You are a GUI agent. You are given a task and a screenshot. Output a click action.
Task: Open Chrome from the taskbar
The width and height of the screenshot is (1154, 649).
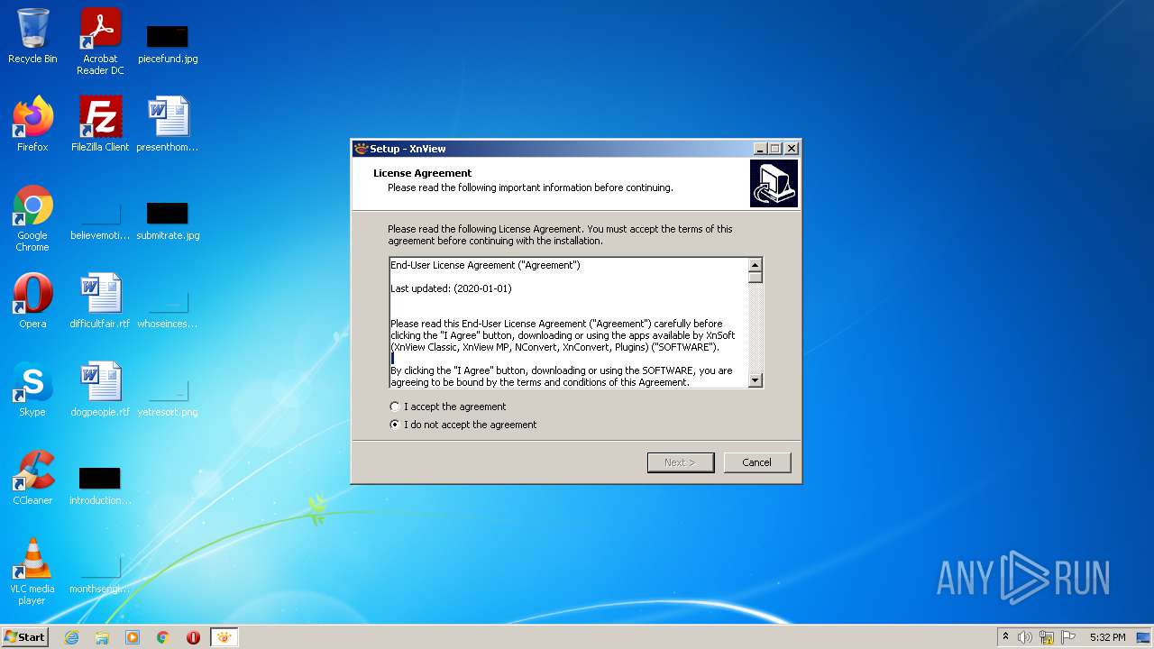[163, 637]
